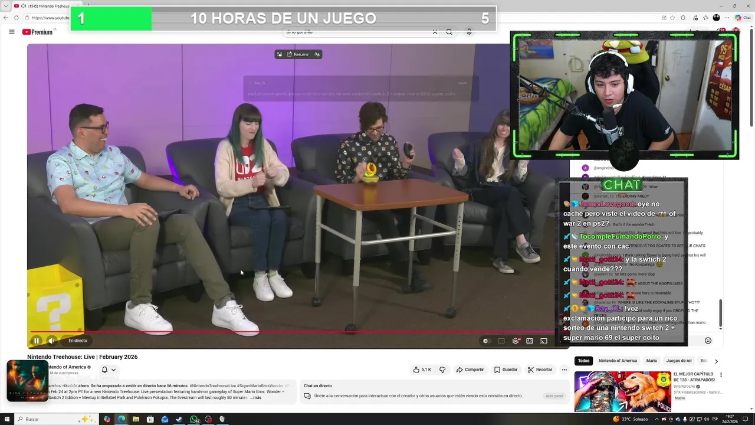Click the #NintendoTreehouseLive hashtag
Screen dimensions: 755x425
[x=212, y=385]
